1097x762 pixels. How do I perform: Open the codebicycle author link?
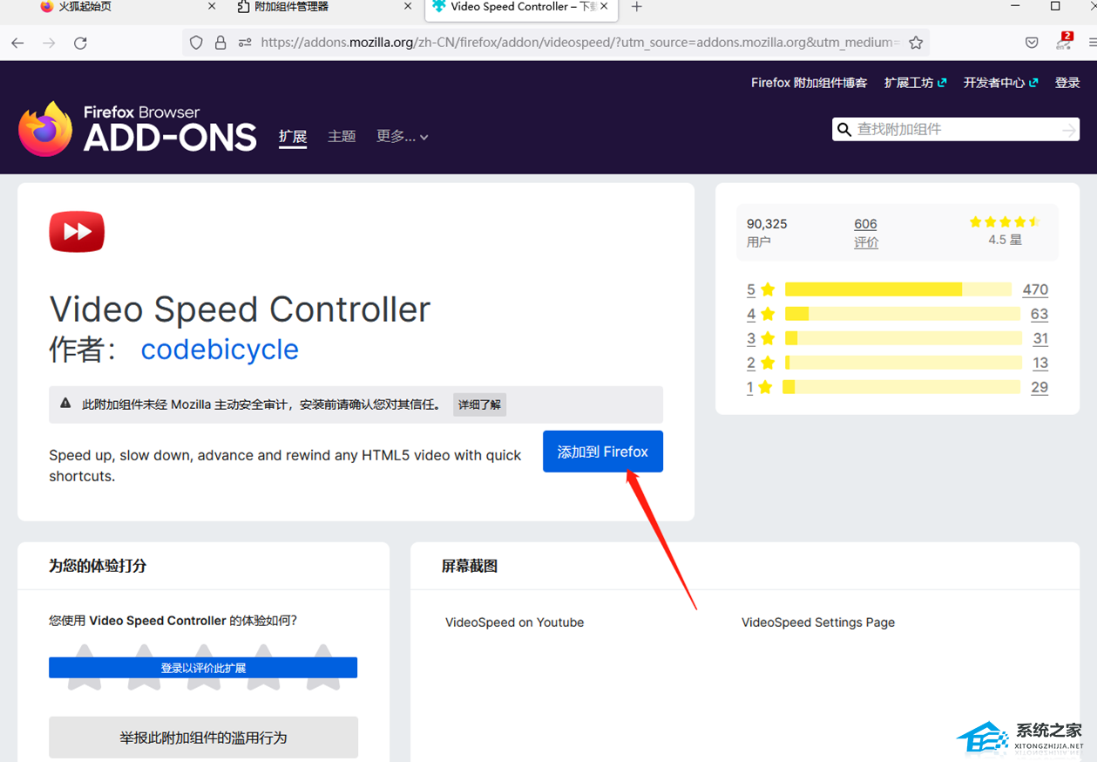click(x=220, y=350)
